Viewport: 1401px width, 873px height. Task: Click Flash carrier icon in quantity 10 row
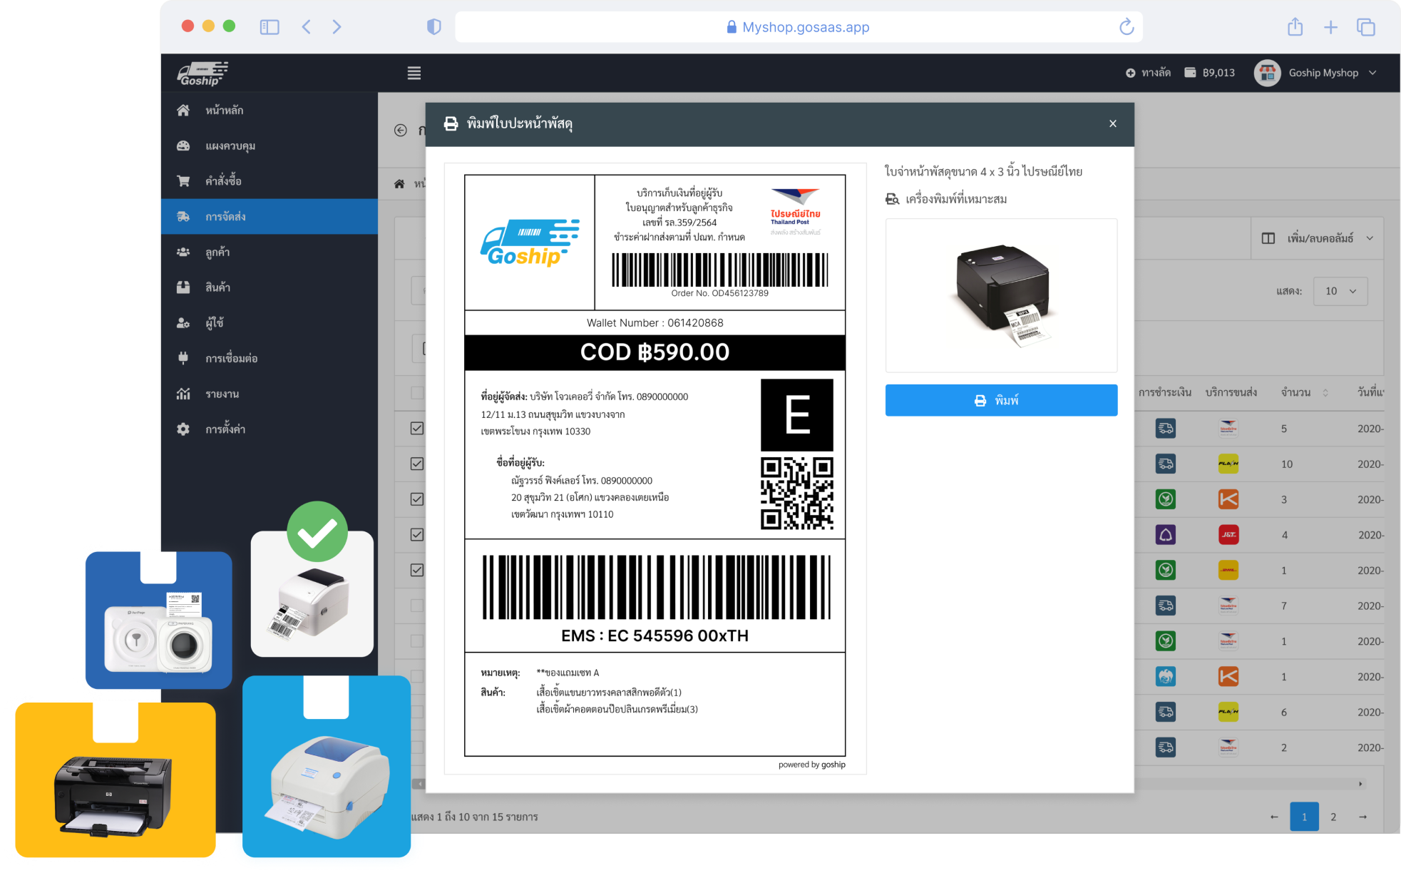1228,464
